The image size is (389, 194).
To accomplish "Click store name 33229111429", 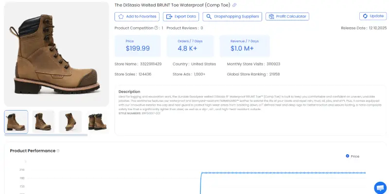I will [x=151, y=64].
